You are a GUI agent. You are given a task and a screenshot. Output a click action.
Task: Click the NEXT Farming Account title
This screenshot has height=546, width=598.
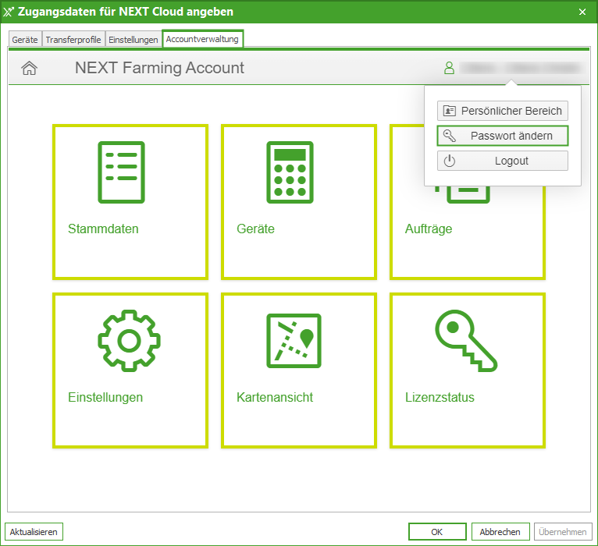click(x=159, y=68)
